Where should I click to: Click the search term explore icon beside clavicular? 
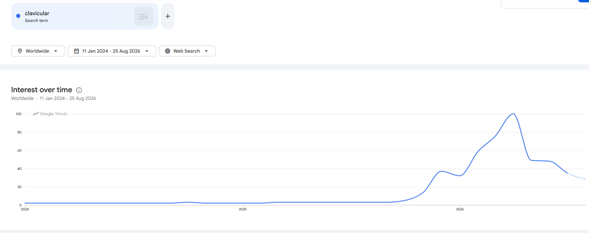point(144,16)
